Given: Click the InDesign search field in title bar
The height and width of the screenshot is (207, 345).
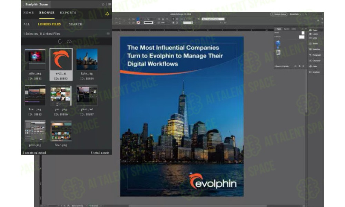Looking at the screenshot, I should 314,14.
